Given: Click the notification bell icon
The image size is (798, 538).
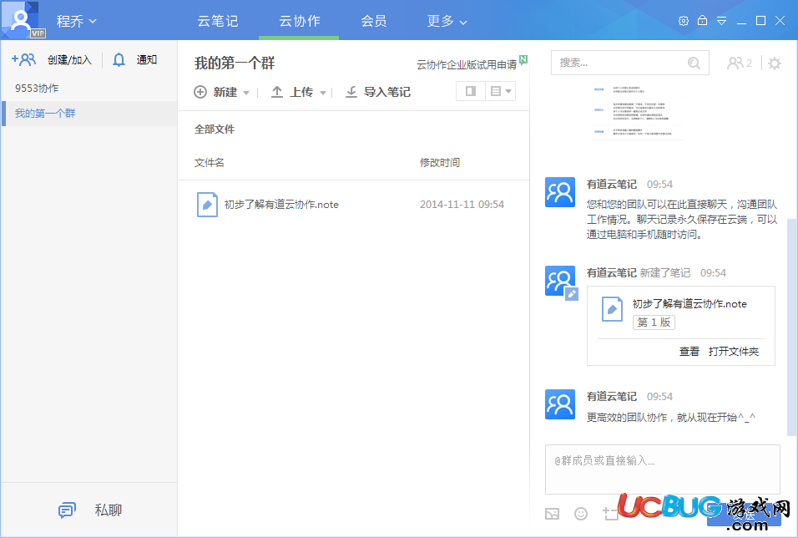Looking at the screenshot, I should pos(119,60).
